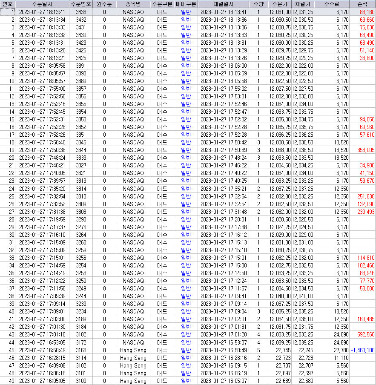Click profit value 69,660

(367, 20)
